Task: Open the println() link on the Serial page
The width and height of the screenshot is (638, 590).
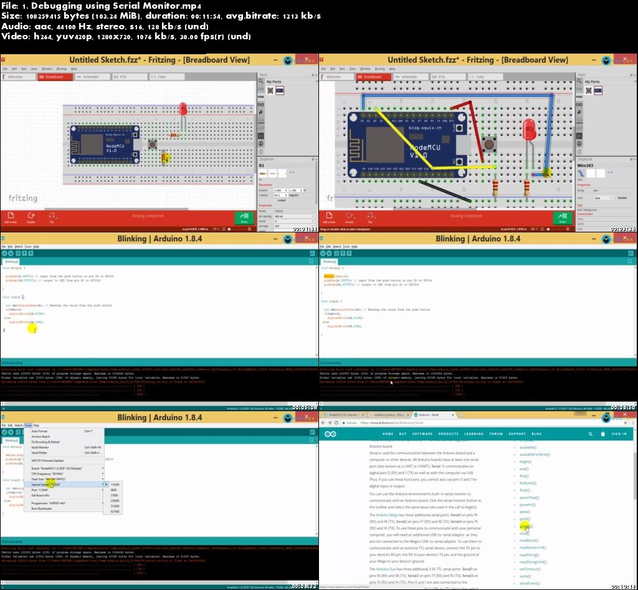Action: [526, 526]
